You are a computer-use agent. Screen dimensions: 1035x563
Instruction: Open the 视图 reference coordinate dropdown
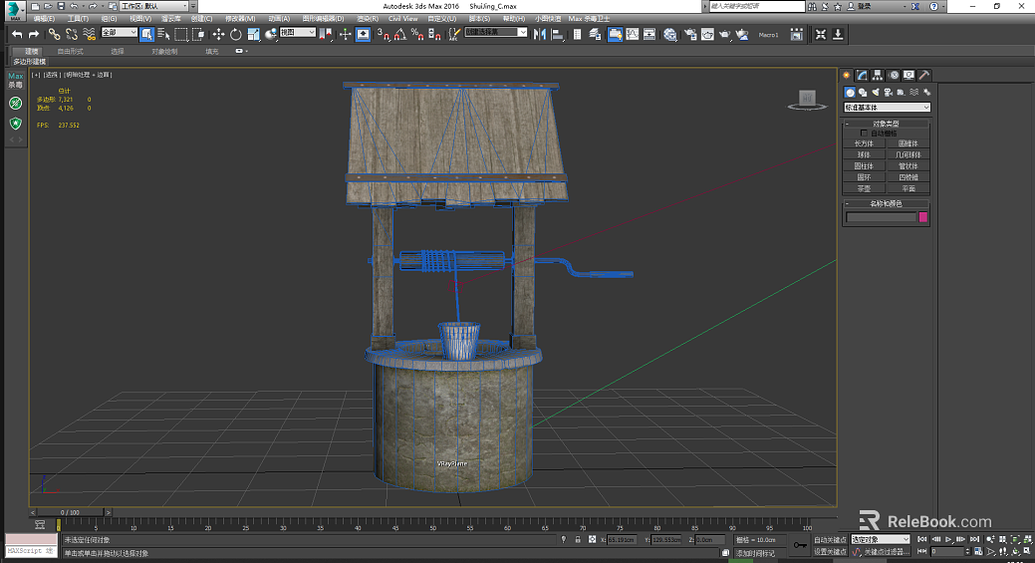(298, 32)
